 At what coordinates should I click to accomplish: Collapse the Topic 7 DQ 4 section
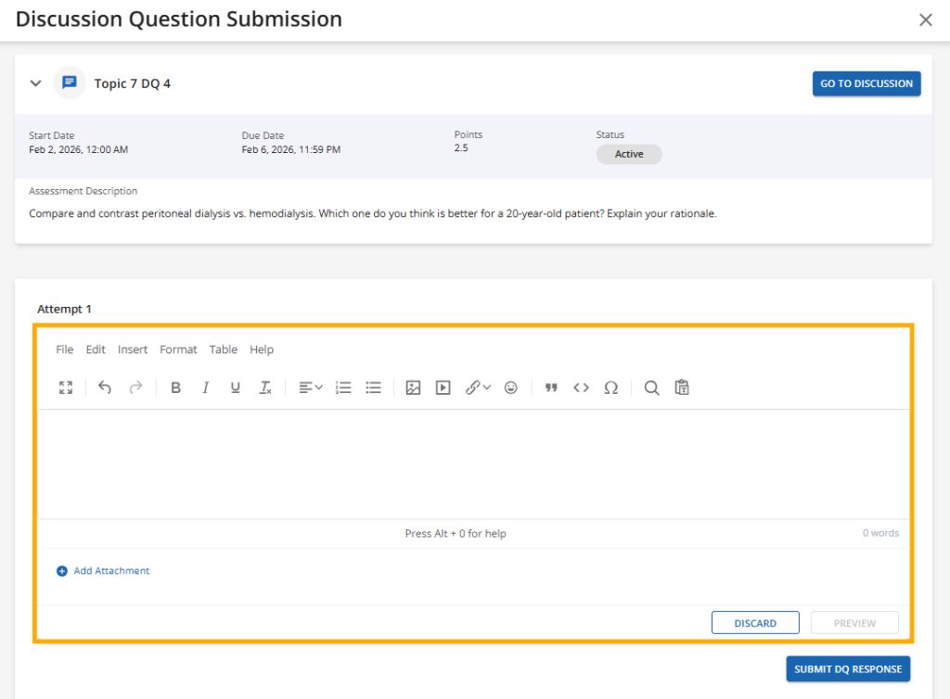pos(36,83)
